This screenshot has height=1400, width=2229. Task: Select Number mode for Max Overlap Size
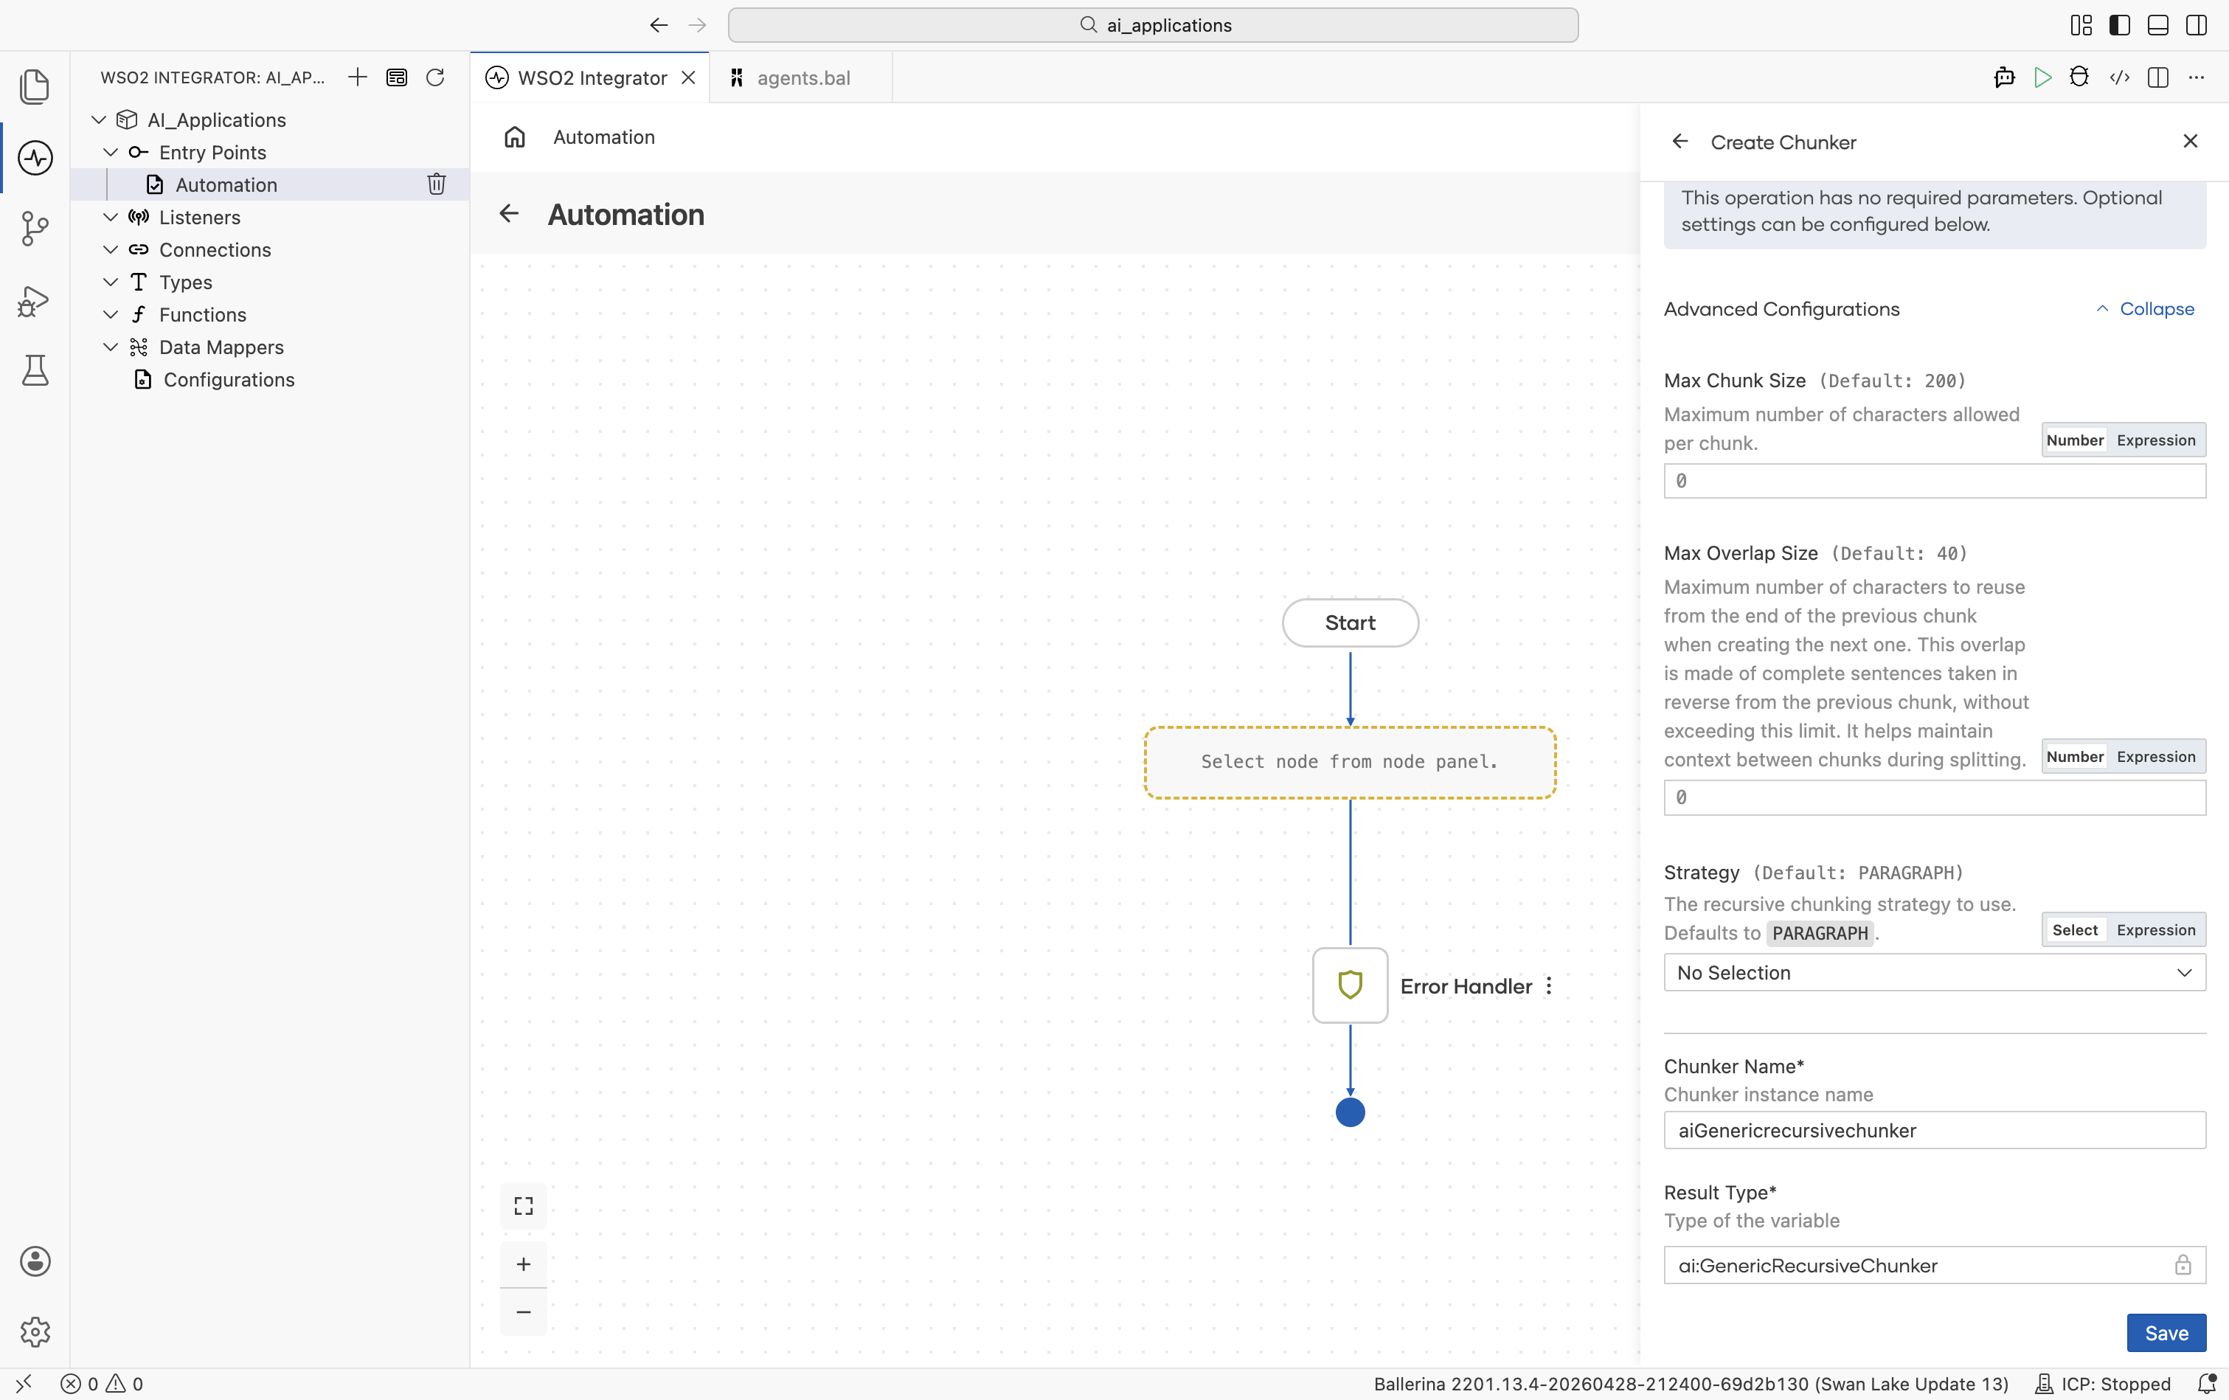[2074, 757]
